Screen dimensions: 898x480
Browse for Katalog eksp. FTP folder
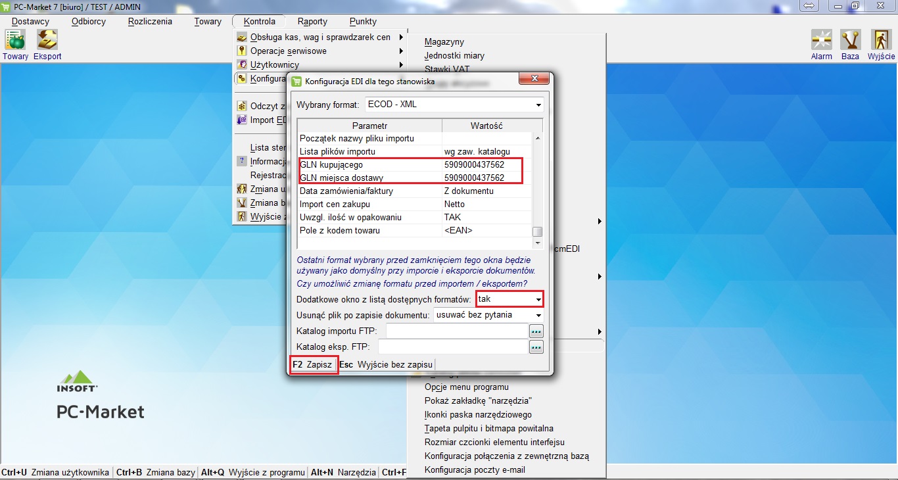(536, 347)
